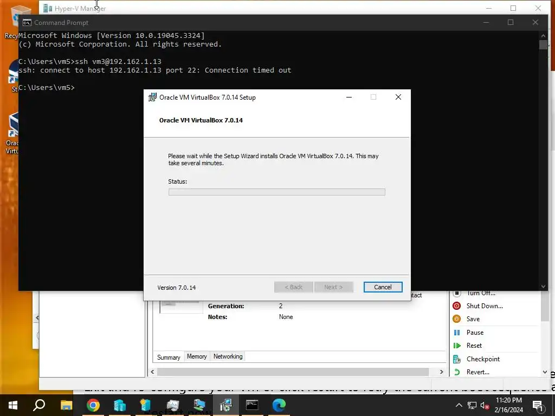
Task: Show hidden system tray icons
Action: 459,405
